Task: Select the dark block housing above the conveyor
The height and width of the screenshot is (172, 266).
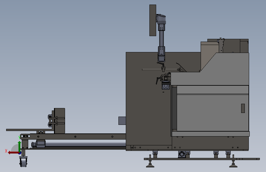Action: click(x=60, y=121)
